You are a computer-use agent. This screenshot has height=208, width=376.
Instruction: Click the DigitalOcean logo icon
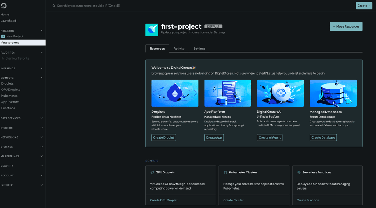[3, 6]
